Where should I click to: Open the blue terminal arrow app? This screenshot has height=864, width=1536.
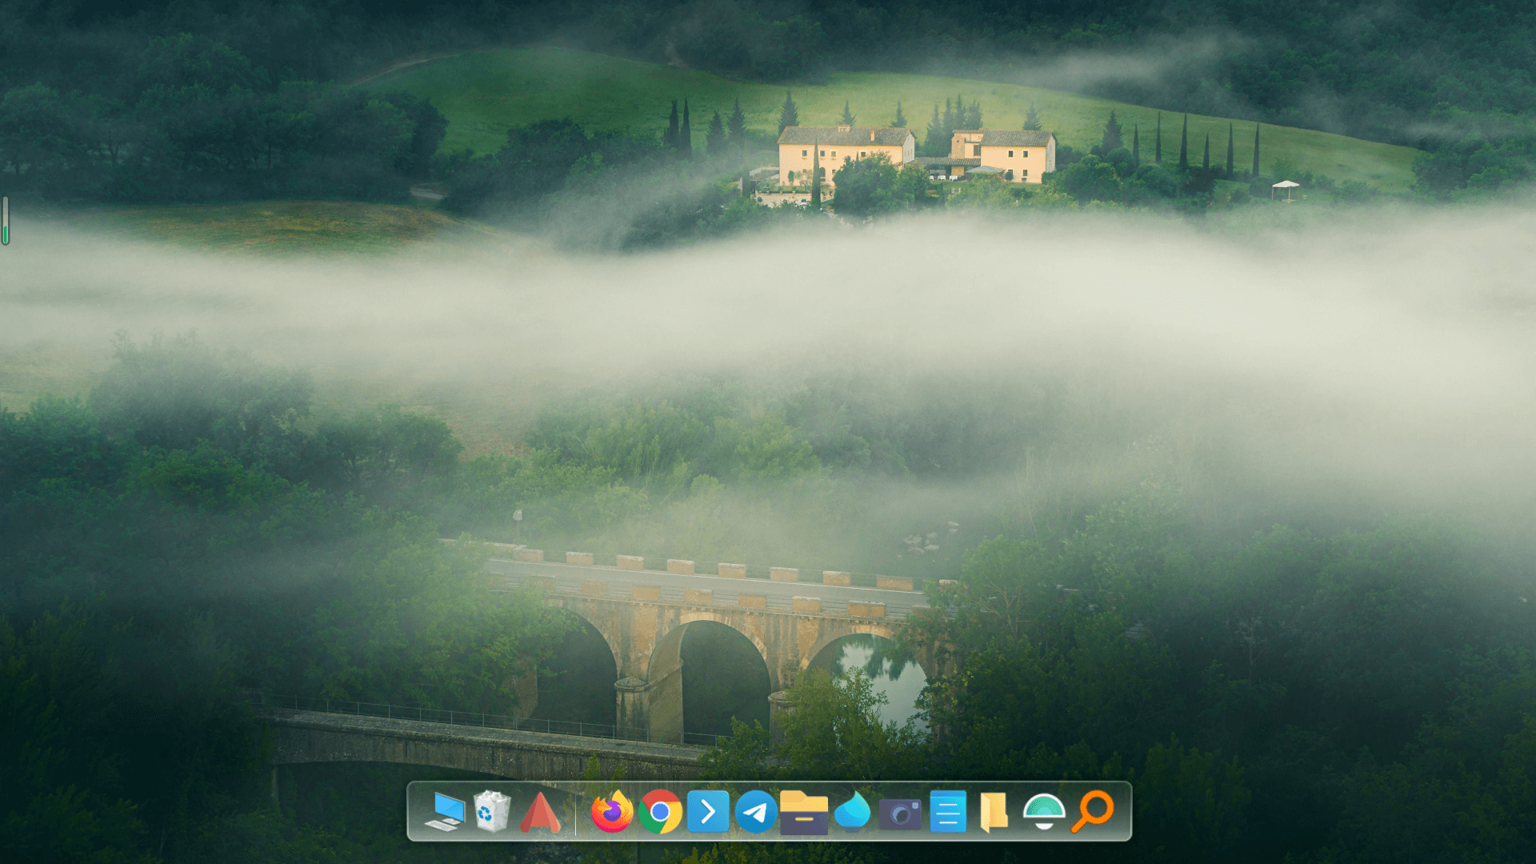click(x=708, y=812)
